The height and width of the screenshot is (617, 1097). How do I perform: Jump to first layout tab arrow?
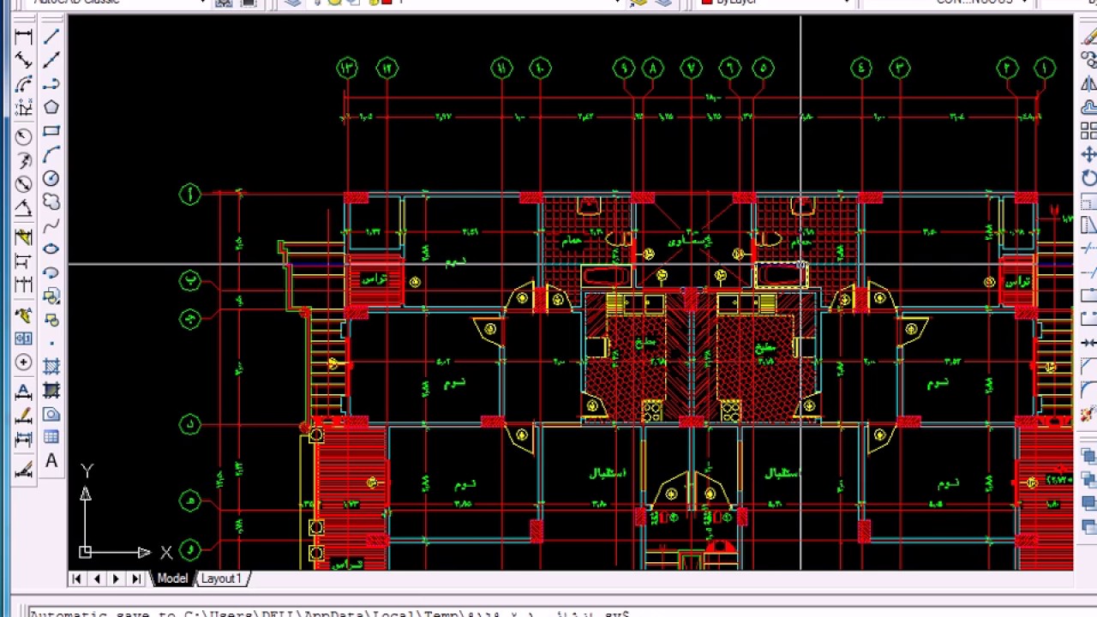(77, 579)
